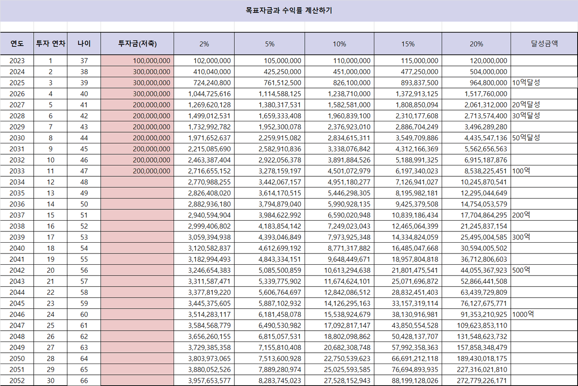The image size is (578, 386).
Task: Click year cell 2042
Action: pos(17,270)
